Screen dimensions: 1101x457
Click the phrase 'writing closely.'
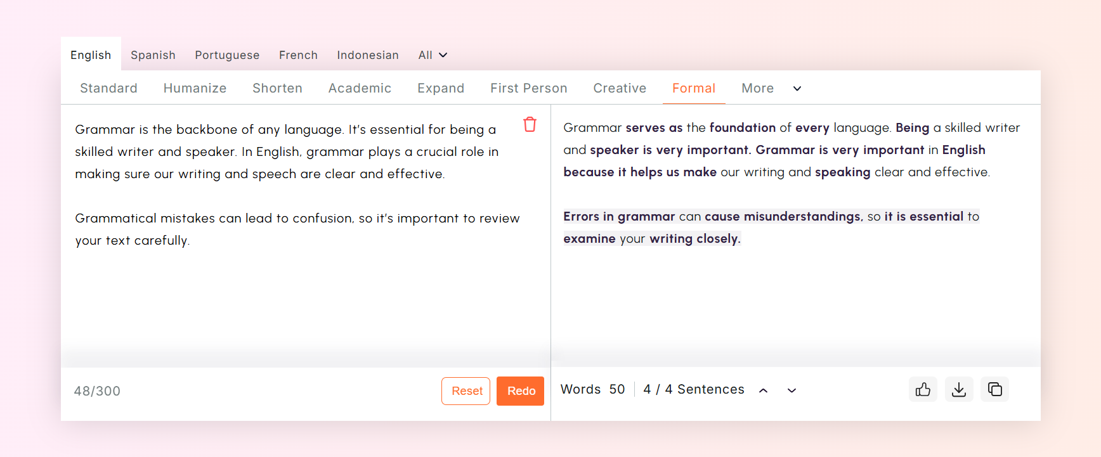695,239
